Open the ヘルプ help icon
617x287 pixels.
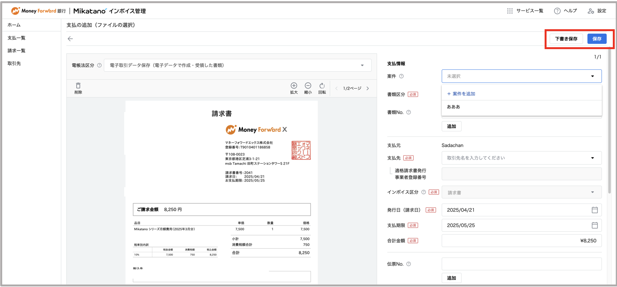point(557,11)
